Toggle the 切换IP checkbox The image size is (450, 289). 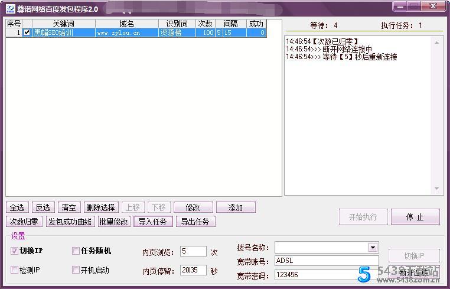[14, 251]
